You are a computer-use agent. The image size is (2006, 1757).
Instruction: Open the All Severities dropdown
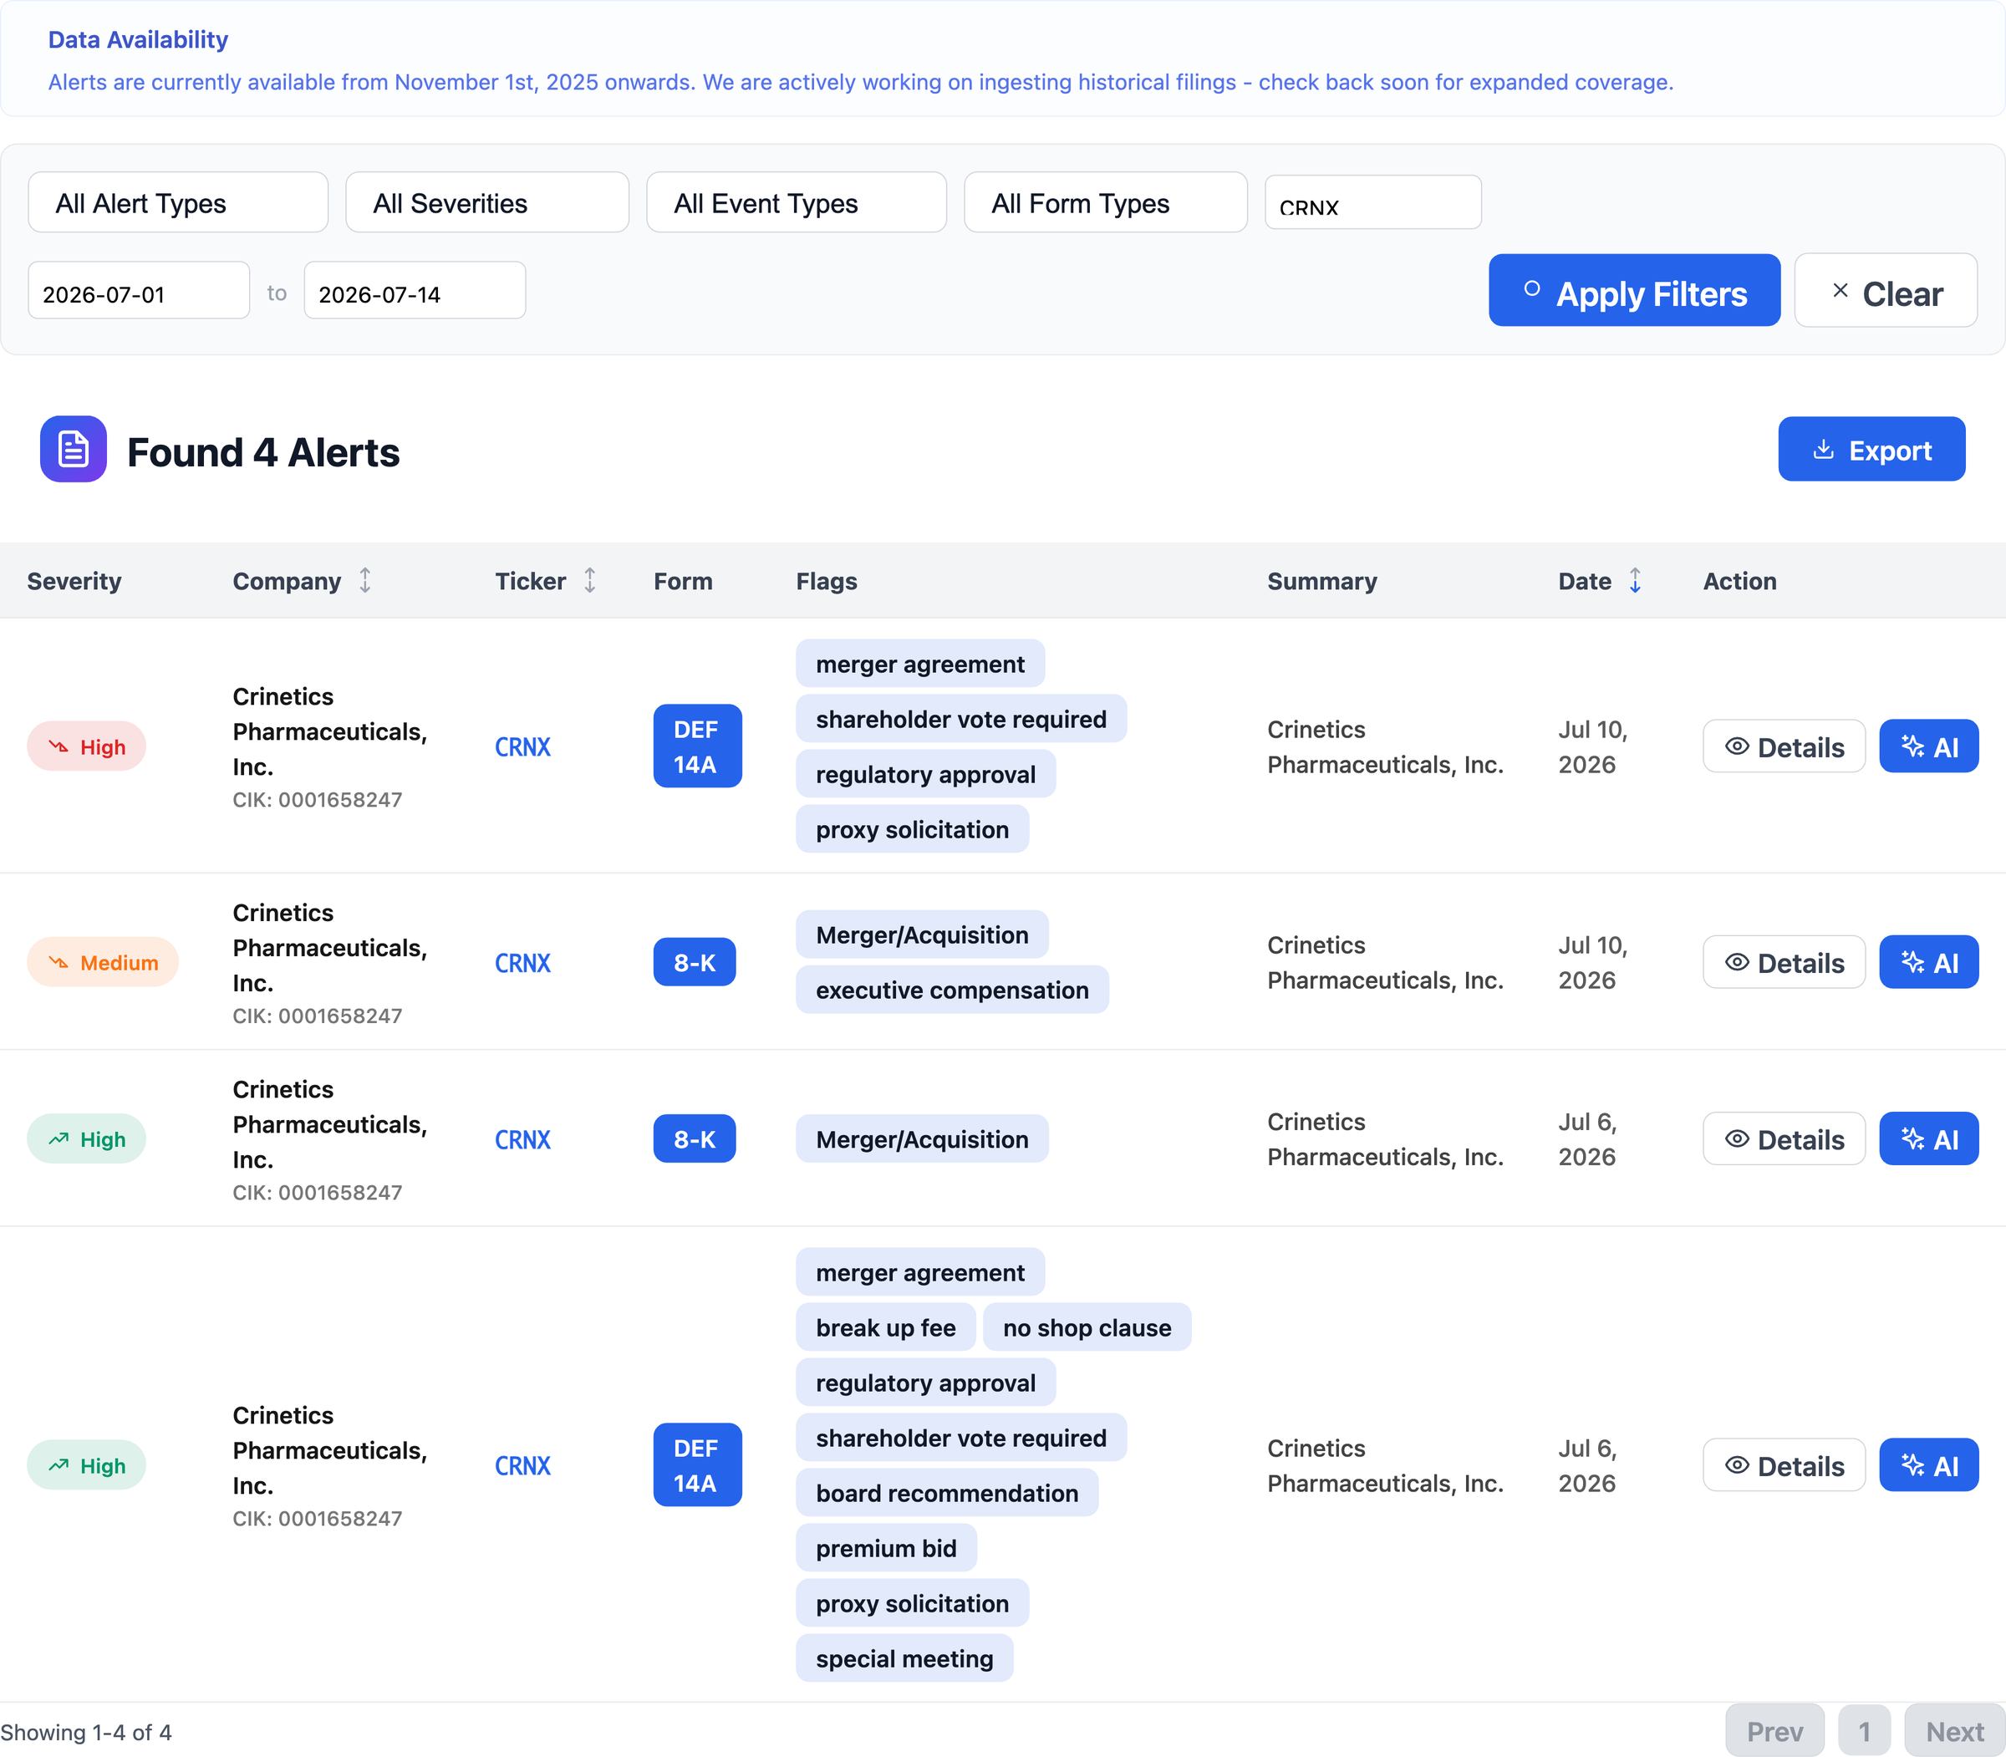pos(487,203)
